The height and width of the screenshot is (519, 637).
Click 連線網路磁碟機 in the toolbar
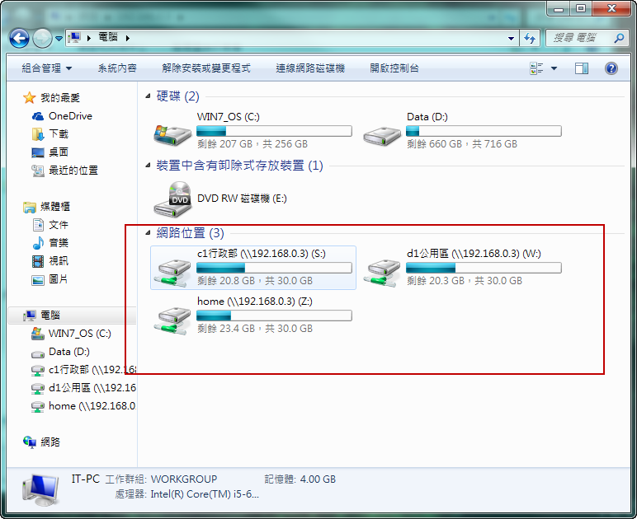click(310, 68)
